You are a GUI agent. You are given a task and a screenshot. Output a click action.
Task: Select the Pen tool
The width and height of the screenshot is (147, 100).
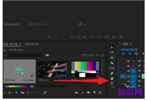[112, 73]
